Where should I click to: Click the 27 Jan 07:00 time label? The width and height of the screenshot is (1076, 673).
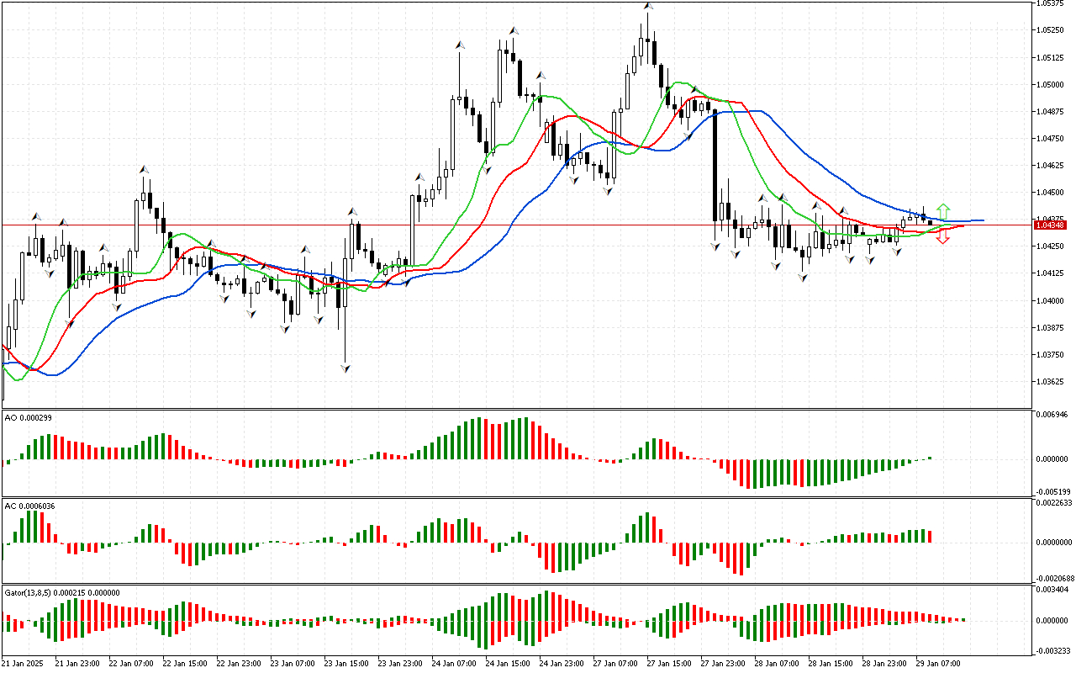coord(615,664)
